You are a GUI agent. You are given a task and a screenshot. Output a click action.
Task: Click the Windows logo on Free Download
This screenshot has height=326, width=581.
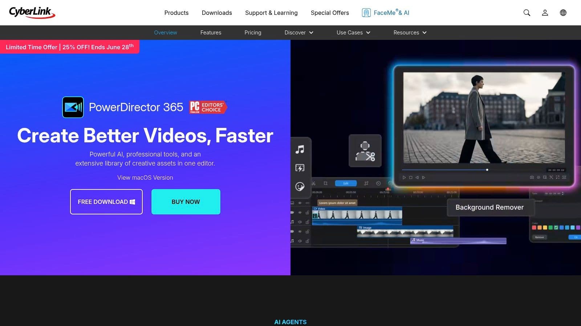[x=133, y=202]
